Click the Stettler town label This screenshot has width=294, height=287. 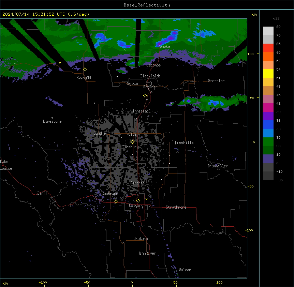click(216, 81)
